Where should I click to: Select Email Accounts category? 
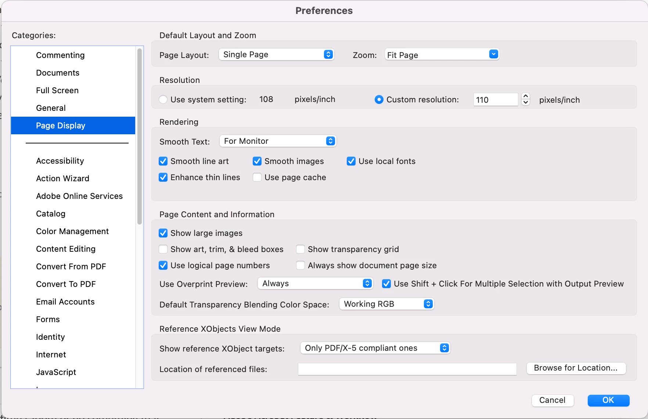73,302
